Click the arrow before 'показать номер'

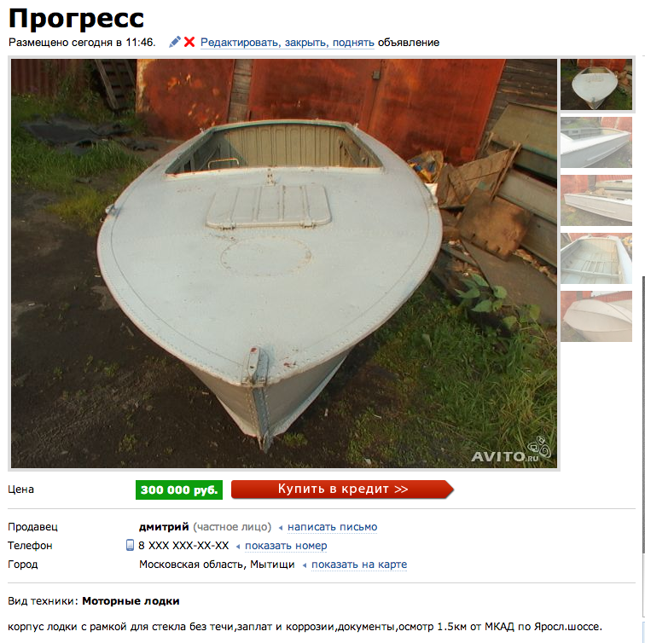click(x=238, y=547)
